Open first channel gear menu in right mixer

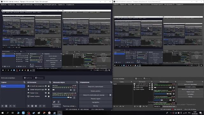click(x=174, y=88)
